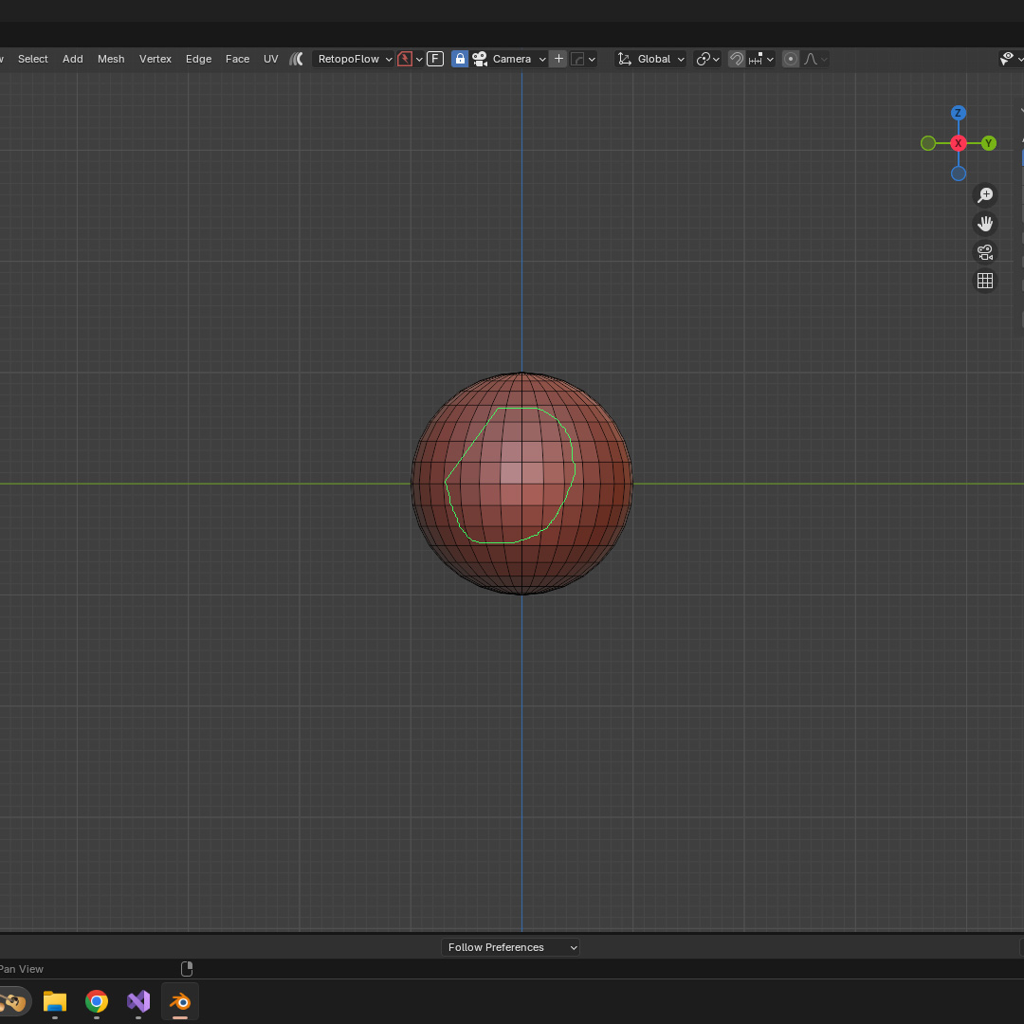
Task: Click the red X axis gizmo ball
Action: point(959,143)
